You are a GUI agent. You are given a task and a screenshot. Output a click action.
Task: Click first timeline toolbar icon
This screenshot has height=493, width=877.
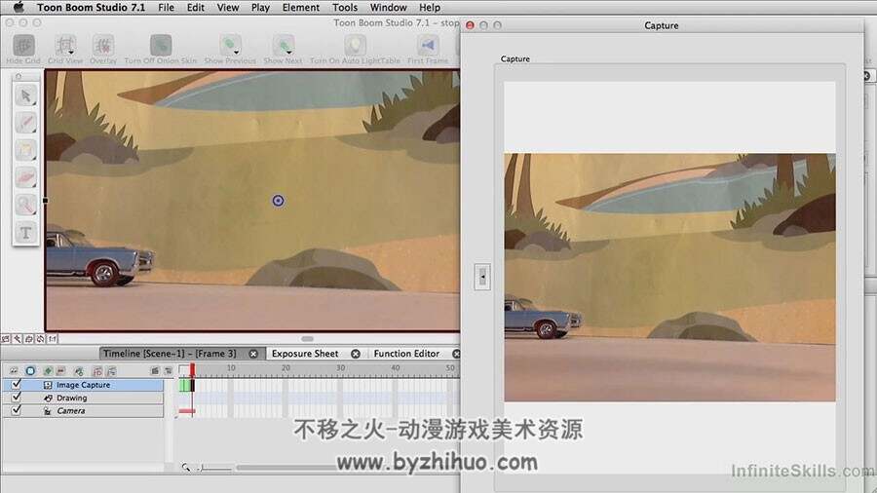coord(14,370)
